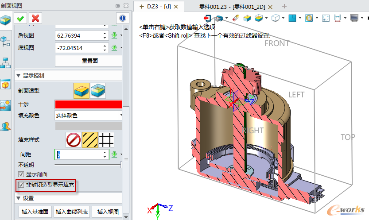Confirm section view with green checkmark

coord(20,18)
